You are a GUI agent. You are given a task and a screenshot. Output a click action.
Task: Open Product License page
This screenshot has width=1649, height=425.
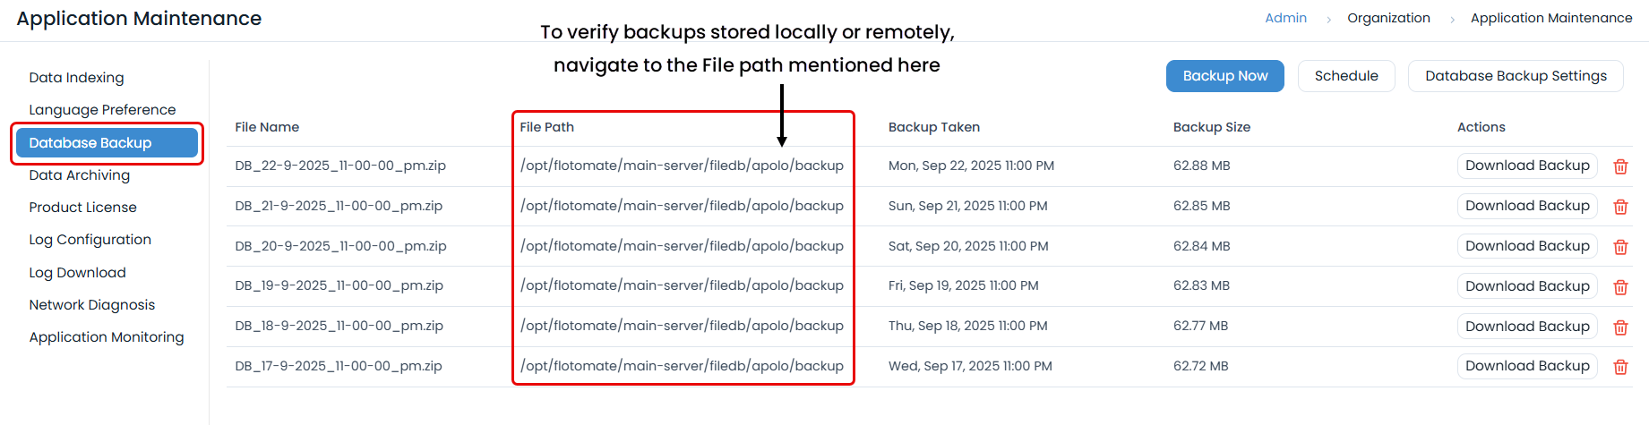pos(82,208)
